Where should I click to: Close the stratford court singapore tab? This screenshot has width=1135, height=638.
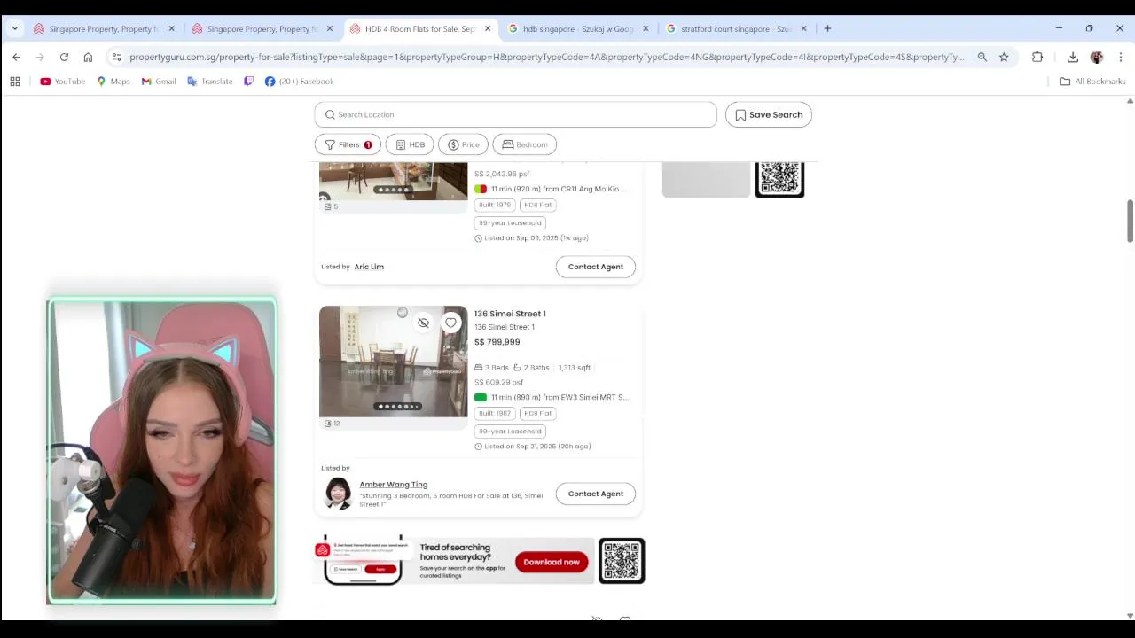(x=804, y=28)
